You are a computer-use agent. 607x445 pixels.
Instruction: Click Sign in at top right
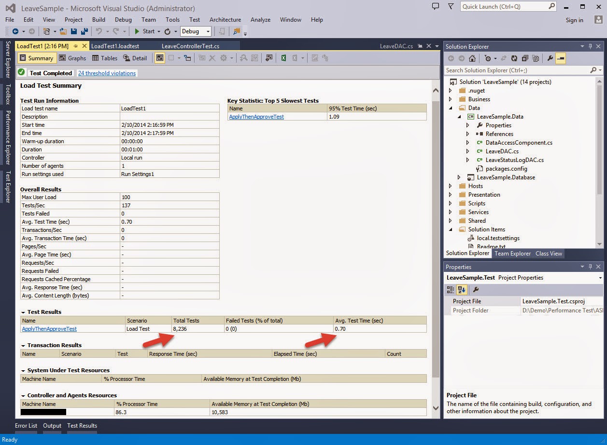[x=574, y=20]
